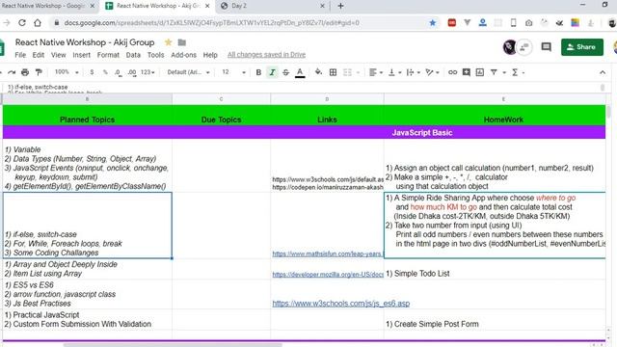Click the owner avatar in header

pyautogui.click(x=510, y=47)
